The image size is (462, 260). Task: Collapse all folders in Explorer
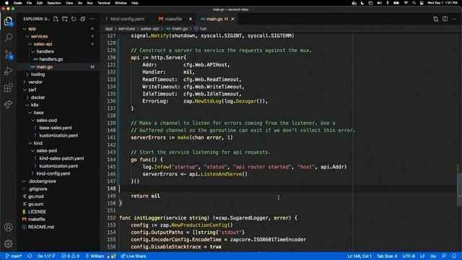(x=83, y=19)
